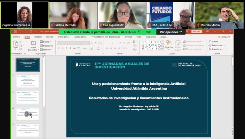Click the font color A icon
Screen dimensions: 245x139
pos(99,48)
